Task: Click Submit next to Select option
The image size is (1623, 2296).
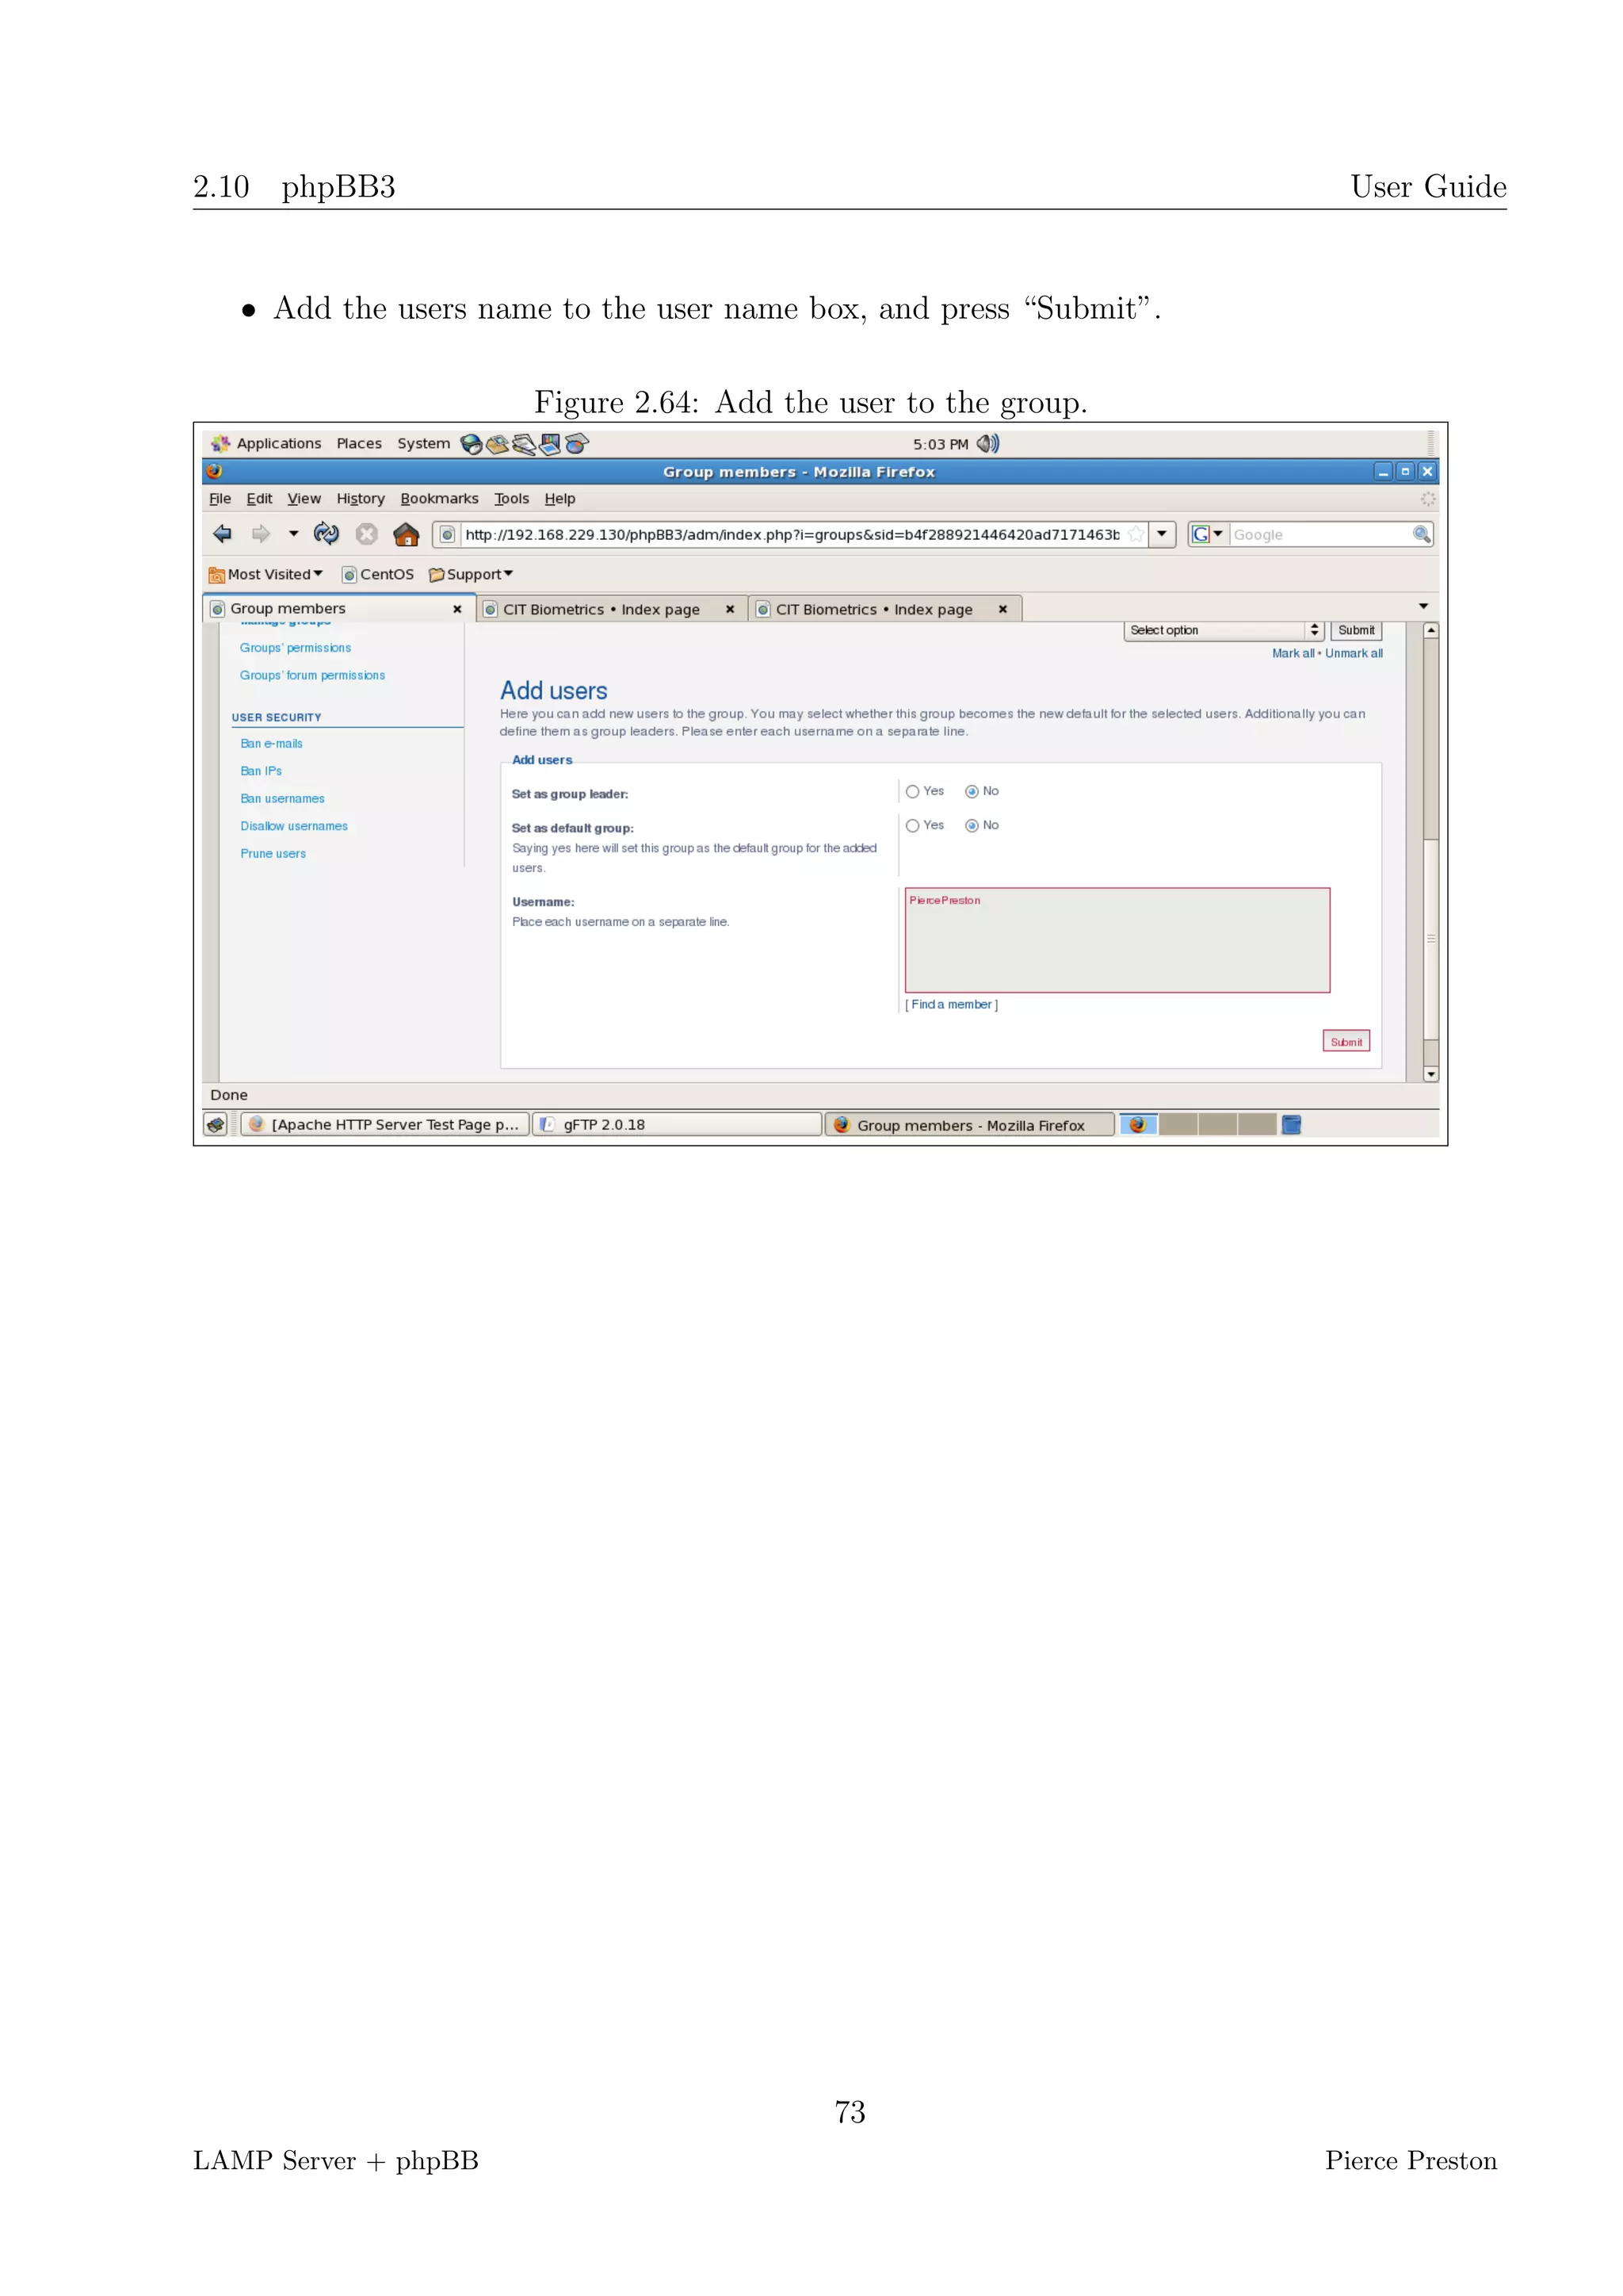Action: coord(1356,630)
